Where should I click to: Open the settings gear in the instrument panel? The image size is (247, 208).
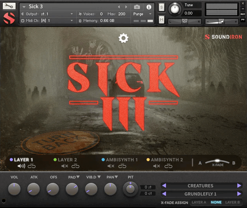click(x=123, y=38)
